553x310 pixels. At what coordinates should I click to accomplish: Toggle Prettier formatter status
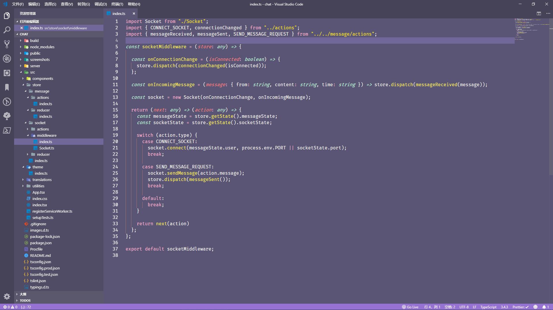point(520,307)
